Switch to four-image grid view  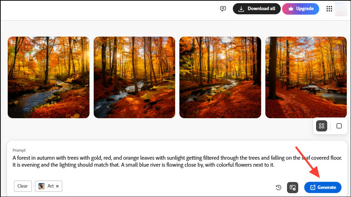pos(321,126)
